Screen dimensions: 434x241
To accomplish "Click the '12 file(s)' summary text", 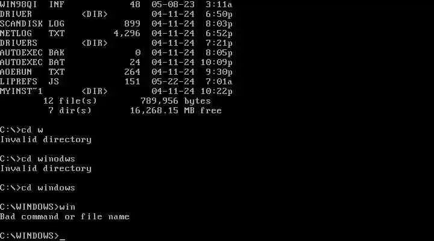I will click(70, 101).
